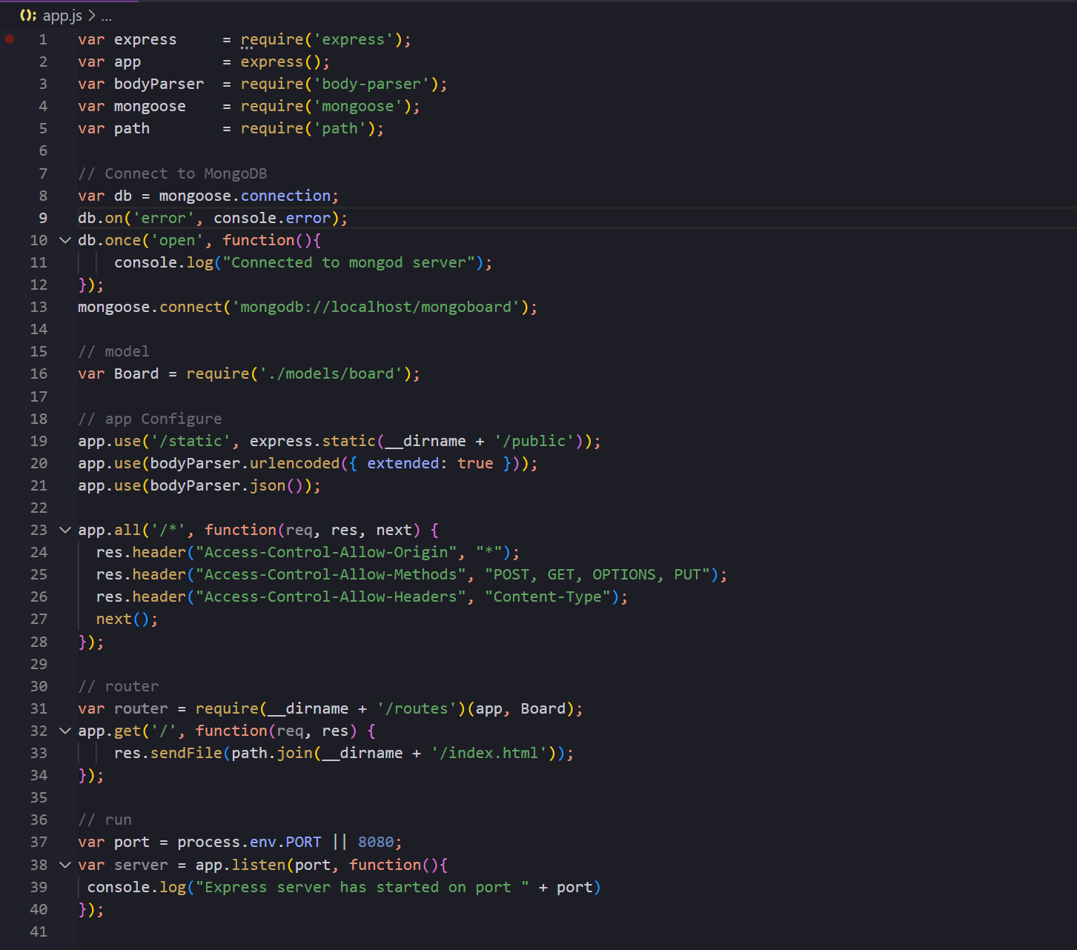Screen dimensions: 1077x950
Task: Open the app.js breadcrumb item
Action: 62,16
